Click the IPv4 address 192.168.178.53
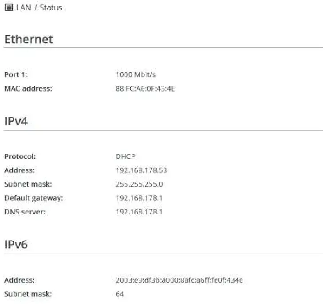 pyautogui.click(x=141, y=170)
